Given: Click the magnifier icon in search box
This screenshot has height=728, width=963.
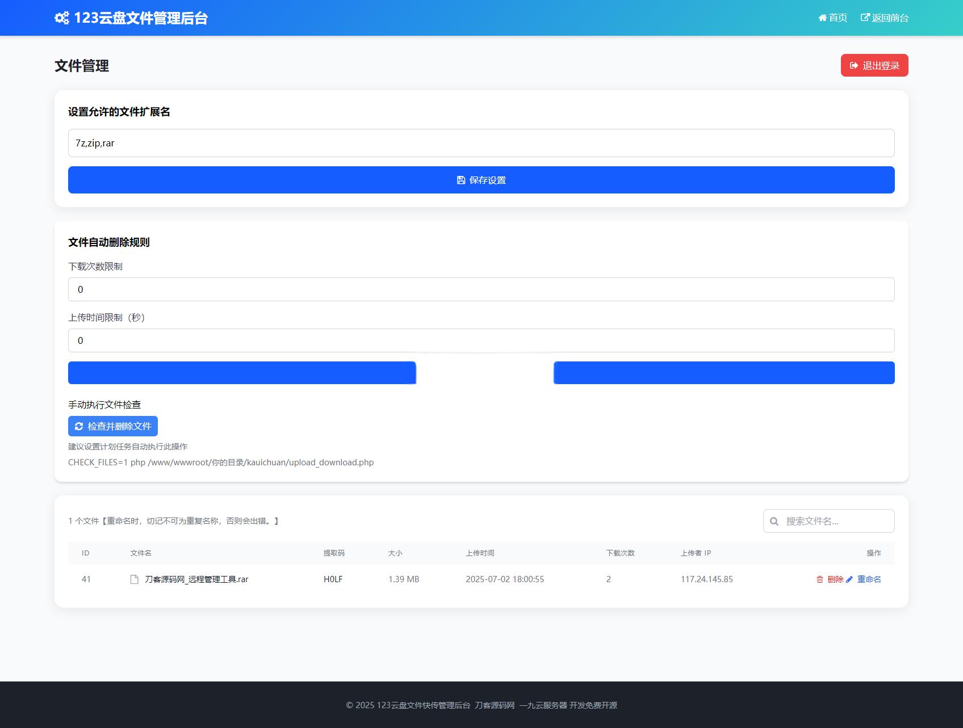Looking at the screenshot, I should tap(774, 521).
